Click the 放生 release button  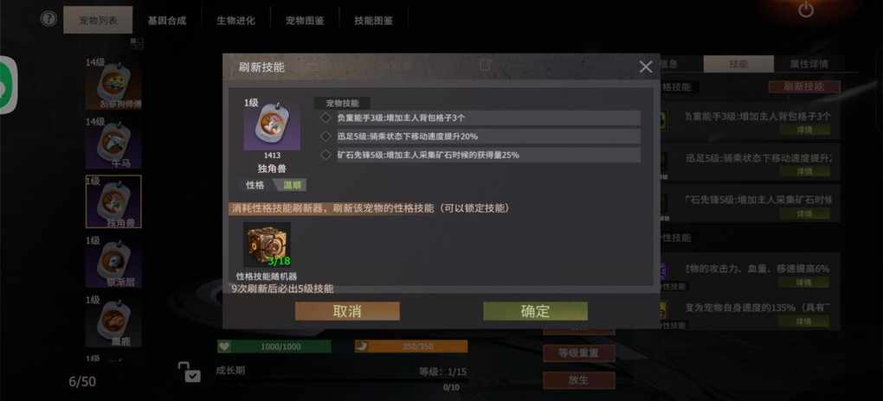click(579, 380)
